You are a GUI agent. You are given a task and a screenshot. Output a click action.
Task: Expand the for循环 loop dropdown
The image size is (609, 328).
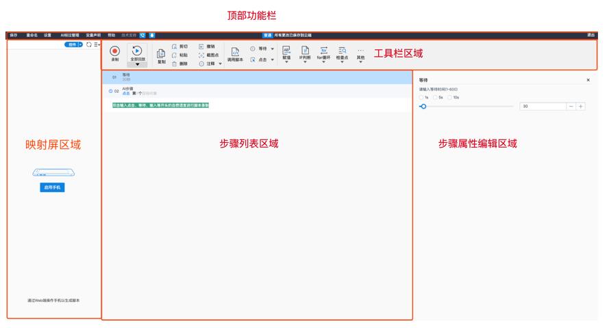pyautogui.click(x=323, y=62)
